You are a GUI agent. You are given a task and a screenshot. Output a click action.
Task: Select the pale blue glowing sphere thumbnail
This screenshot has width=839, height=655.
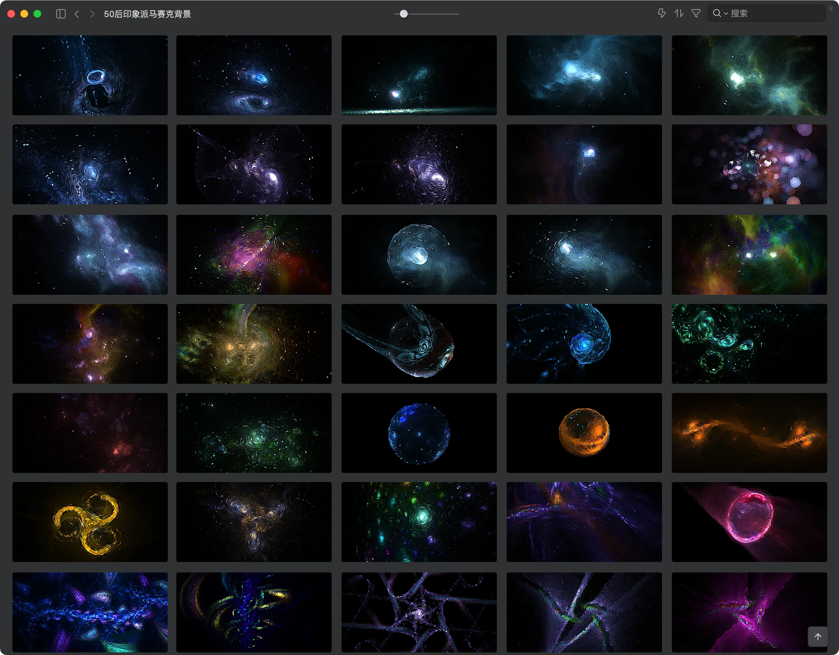point(419,254)
